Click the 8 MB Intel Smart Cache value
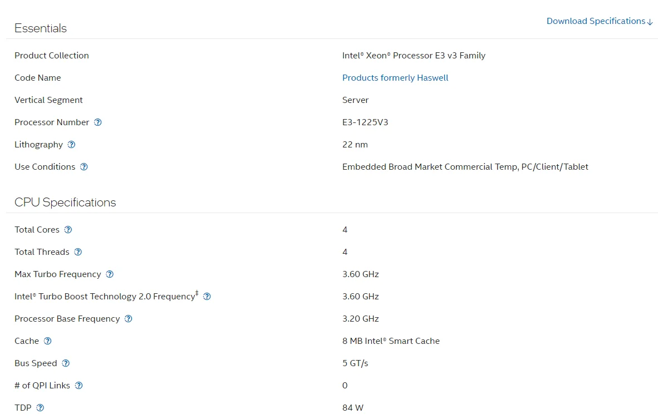Viewport: 658px width, 419px height. pos(391,341)
